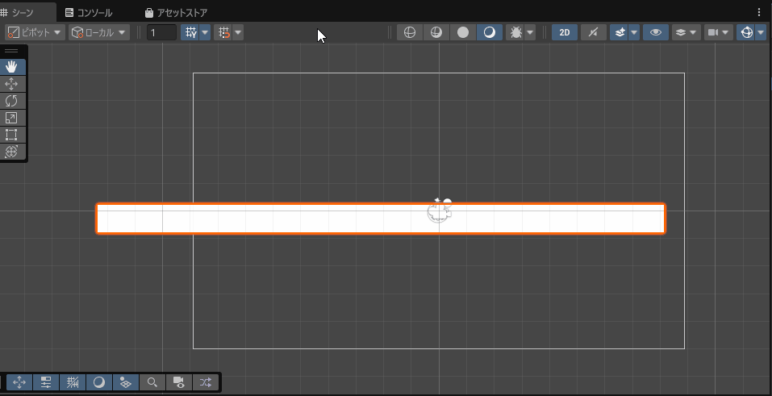The height and width of the screenshot is (396, 772).
Task: Open the ピボット pivot dropdown
Action: tap(35, 32)
